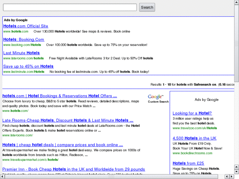Click the vertical scrollbar thumb
The width and height of the screenshot is (239, 179).
tap(236, 43)
